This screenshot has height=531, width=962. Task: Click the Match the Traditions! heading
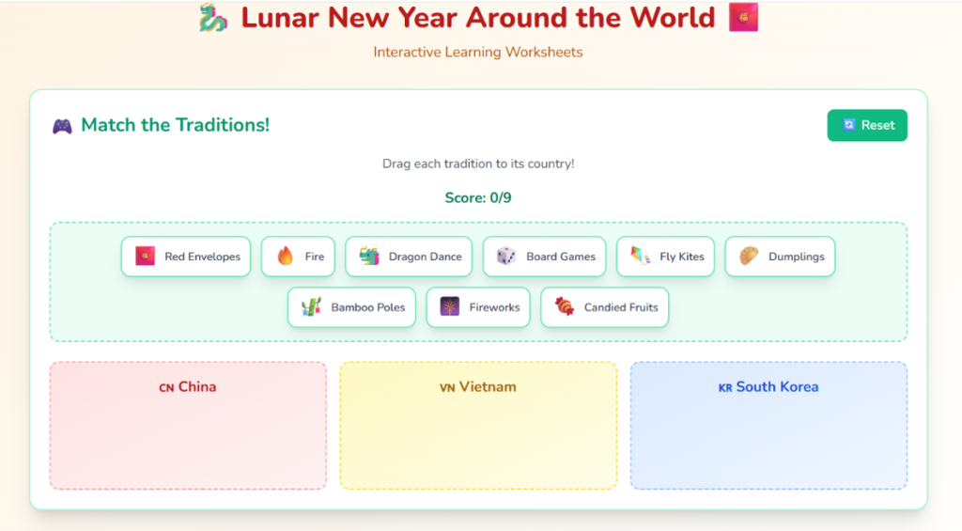coord(175,125)
